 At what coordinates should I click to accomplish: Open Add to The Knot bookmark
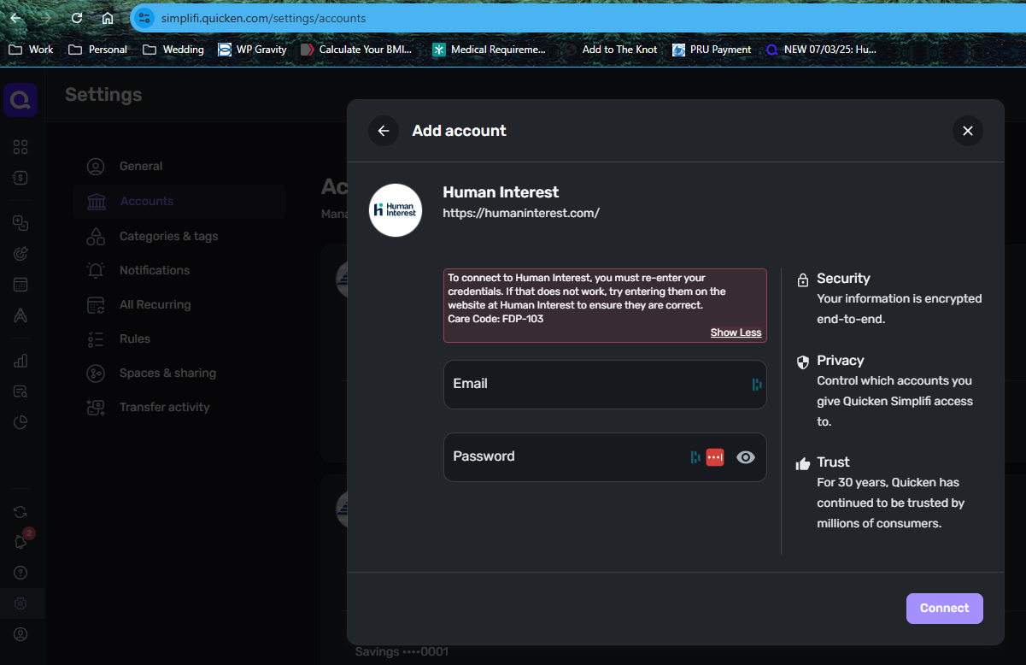[611, 50]
